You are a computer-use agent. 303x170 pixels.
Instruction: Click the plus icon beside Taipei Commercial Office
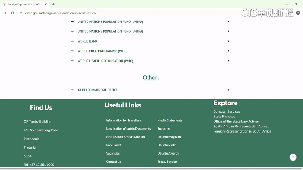[72, 90]
